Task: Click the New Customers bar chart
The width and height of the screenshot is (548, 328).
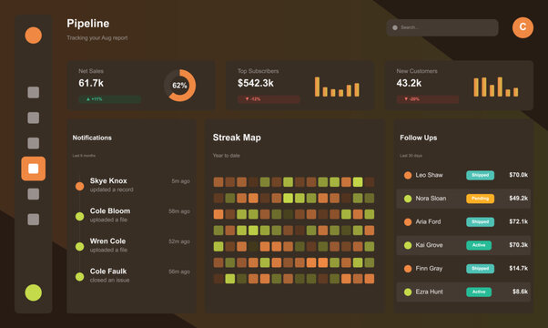Action: point(495,87)
